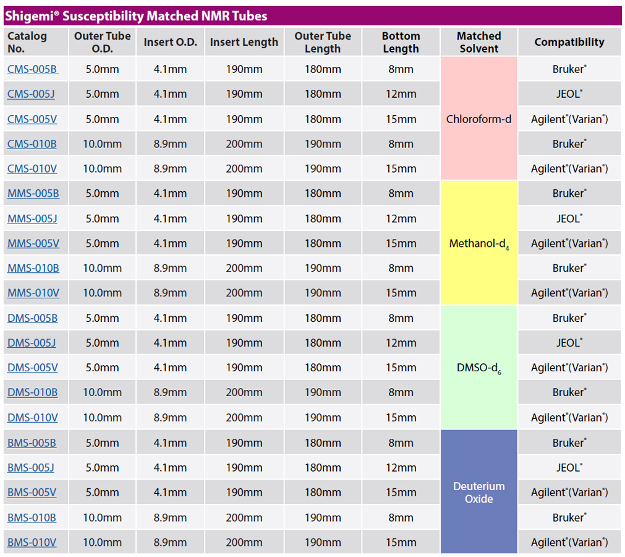The image size is (625, 557).
Task: Follow the CMS-010V link
Action: point(32,168)
